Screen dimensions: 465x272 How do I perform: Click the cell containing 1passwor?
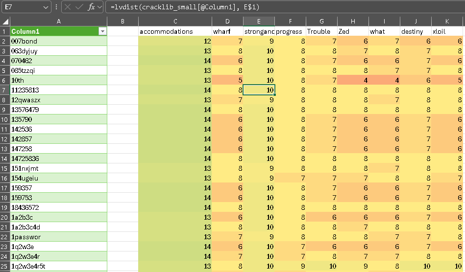[x=59, y=237]
